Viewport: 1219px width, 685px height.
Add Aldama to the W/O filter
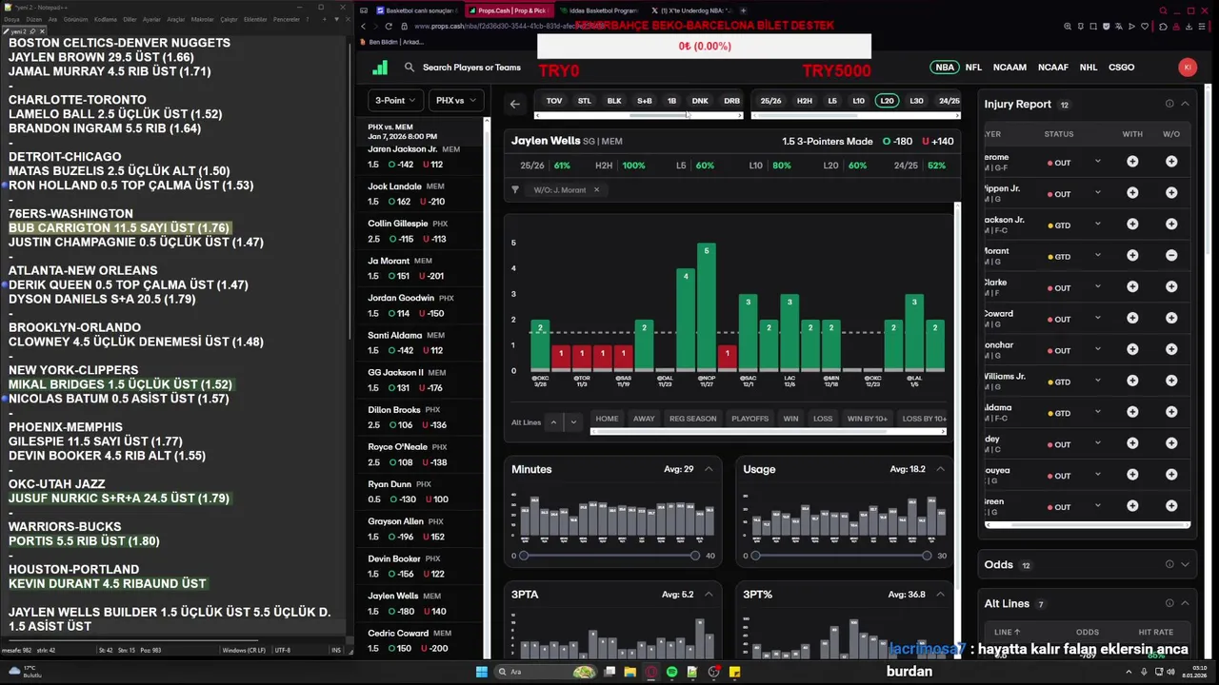[x=1171, y=413]
